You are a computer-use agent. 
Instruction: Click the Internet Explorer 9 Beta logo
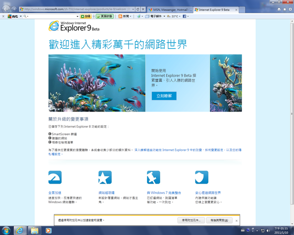74,26
